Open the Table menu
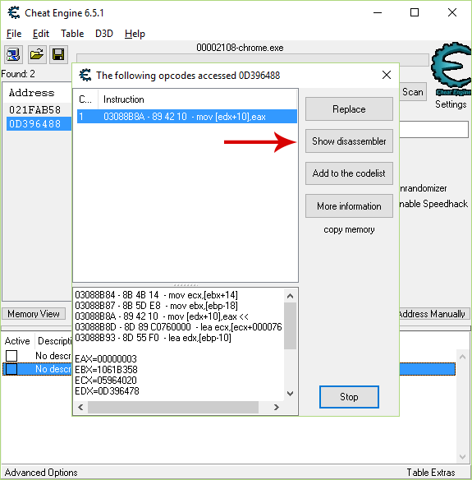472x480 pixels. click(x=72, y=34)
